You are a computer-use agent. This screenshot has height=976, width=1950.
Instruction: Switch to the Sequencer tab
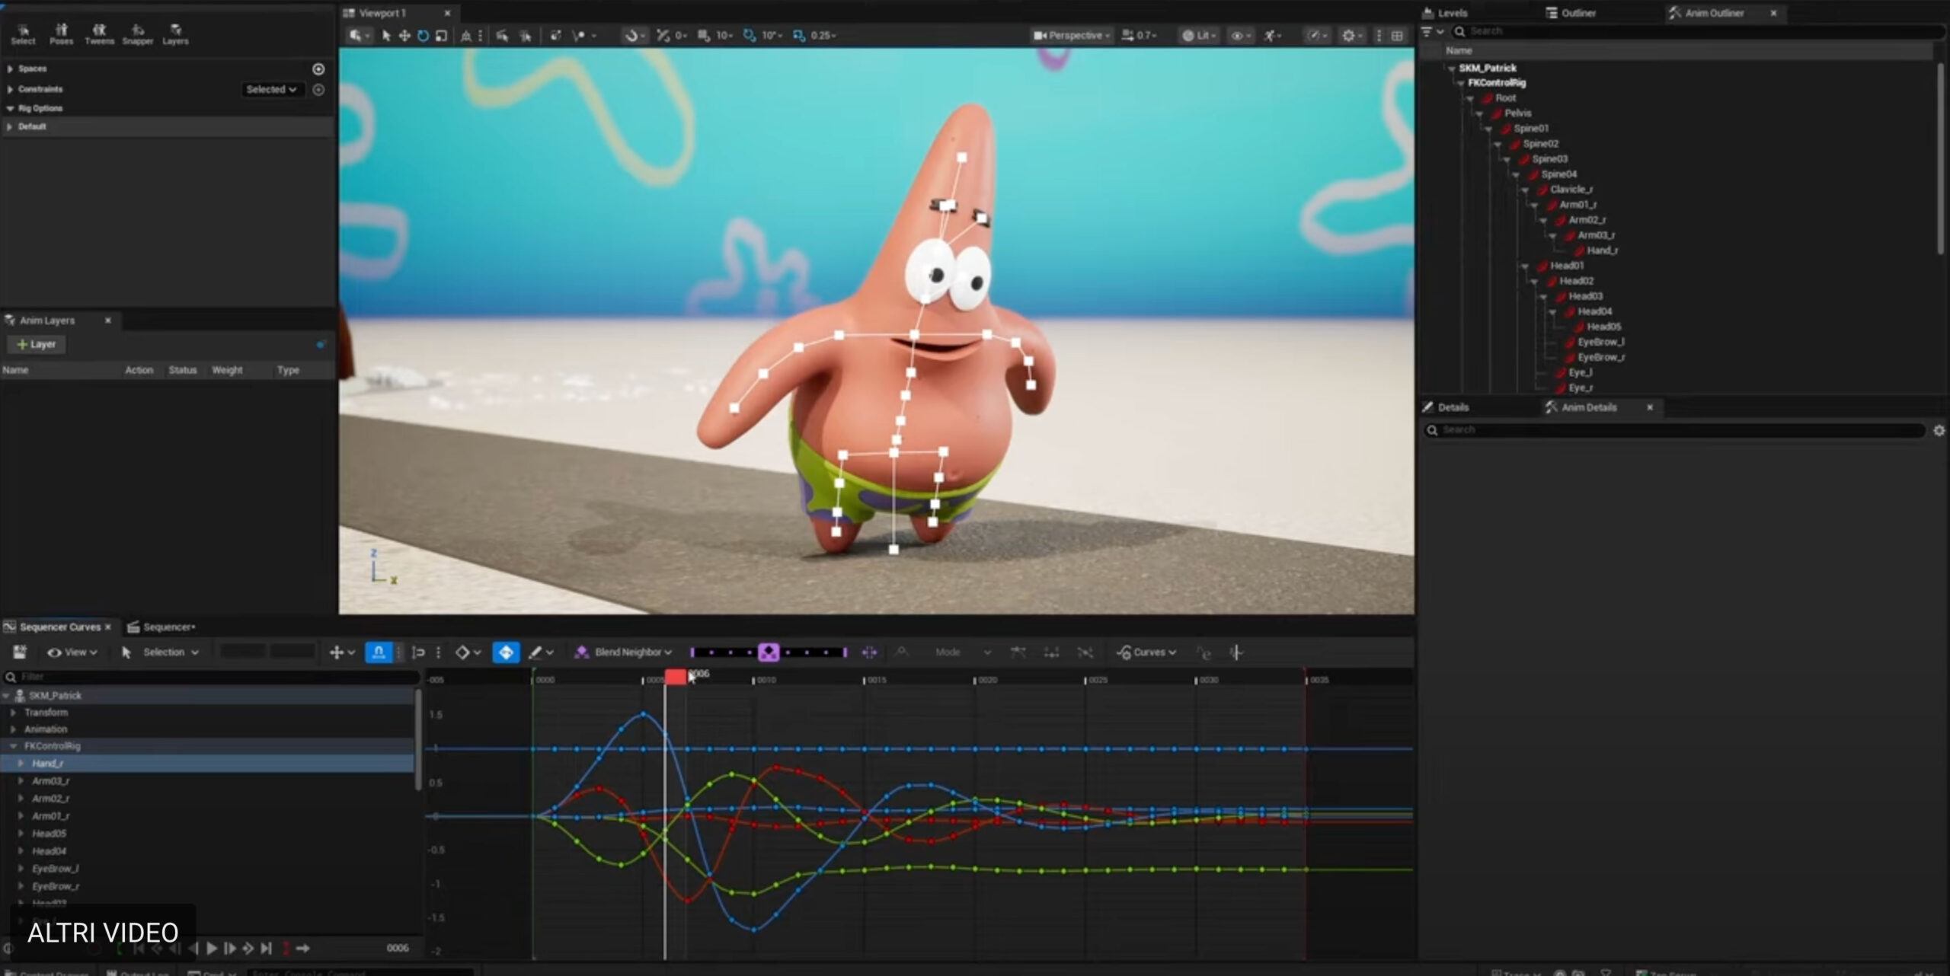[x=167, y=627]
